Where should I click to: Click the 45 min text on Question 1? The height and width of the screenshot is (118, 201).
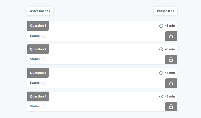tap(170, 26)
